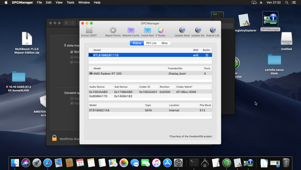Click the Install Kext icon
The width and height of the screenshot is (301, 170).
tap(147, 30)
